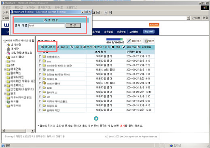Click the log out button
Screen dimensions: 210x148
click(149, 32)
